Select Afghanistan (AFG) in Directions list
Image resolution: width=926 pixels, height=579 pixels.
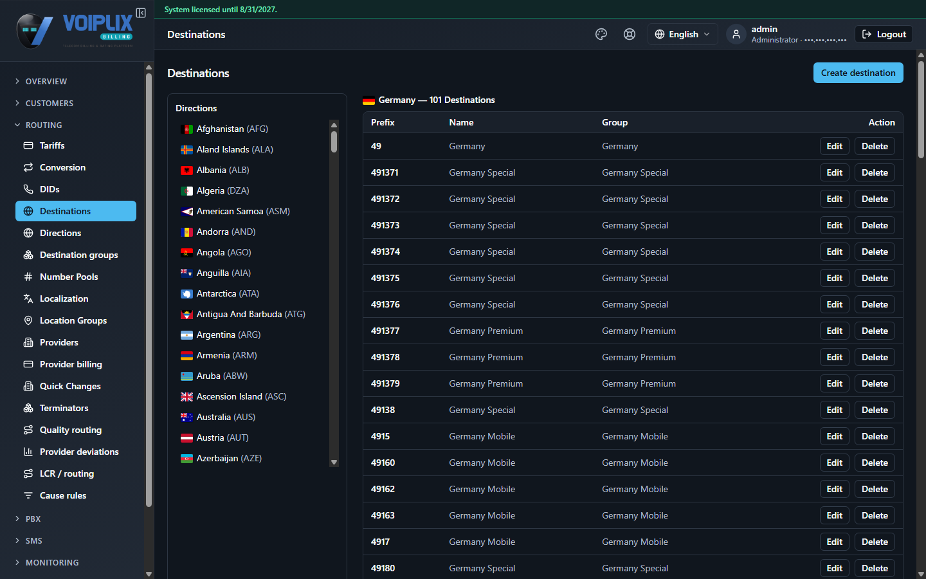[x=252, y=129]
